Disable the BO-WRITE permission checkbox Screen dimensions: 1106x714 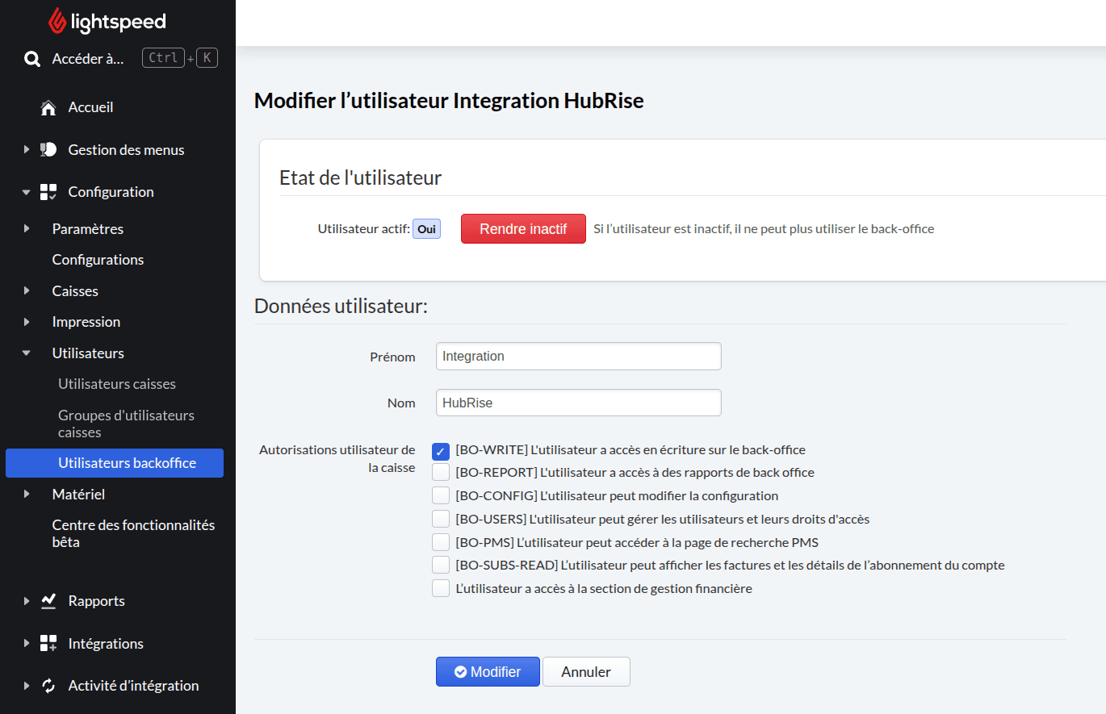[440, 451]
